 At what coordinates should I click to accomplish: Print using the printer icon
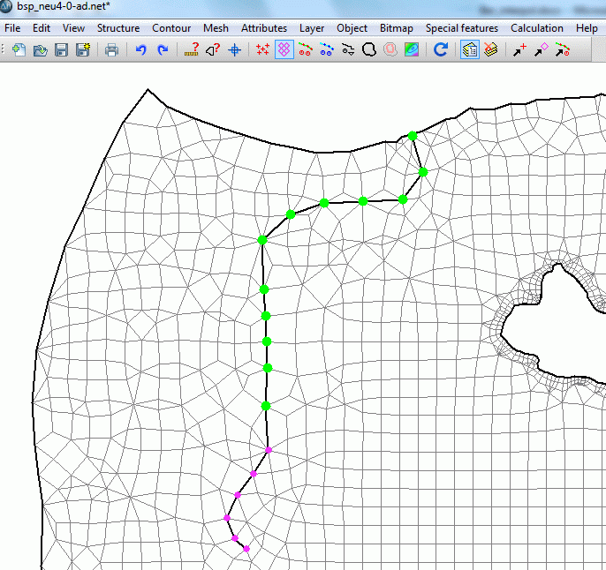(x=111, y=49)
